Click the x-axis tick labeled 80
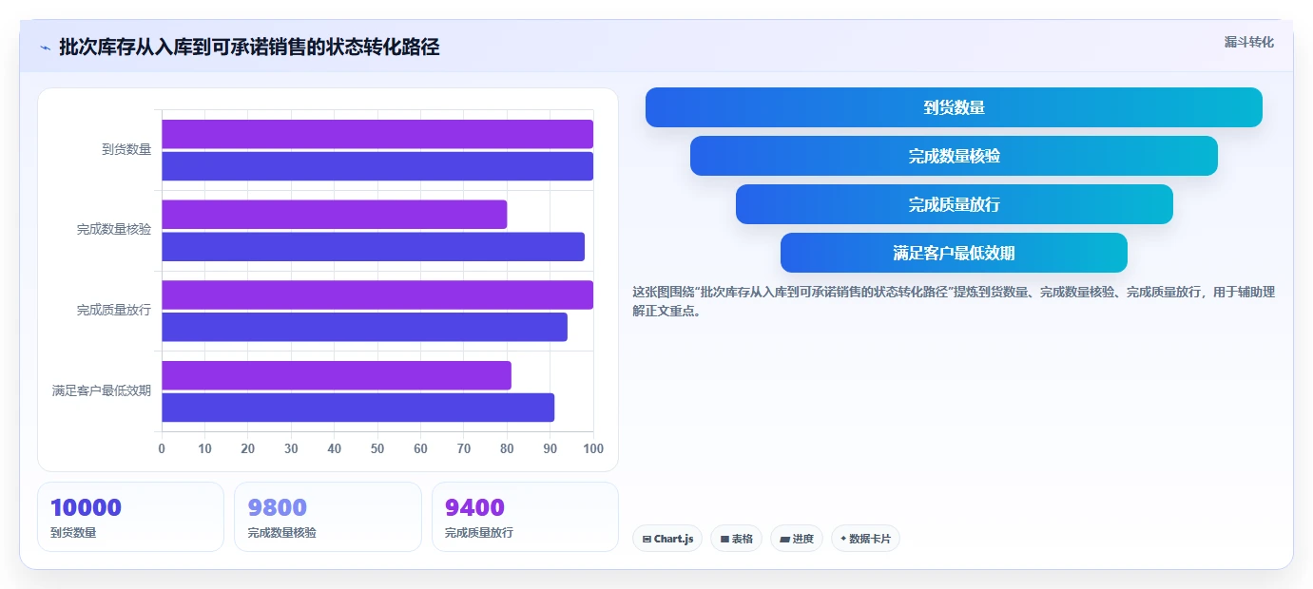Image resolution: width=1313 pixels, height=589 pixels. (507, 448)
